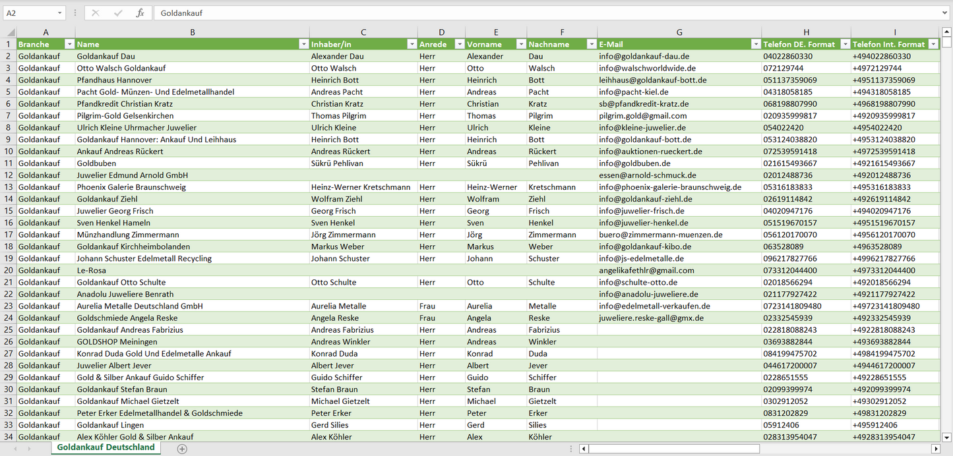This screenshot has width=953, height=456.
Task: Click the Insert Function fx icon
Action: pos(140,13)
